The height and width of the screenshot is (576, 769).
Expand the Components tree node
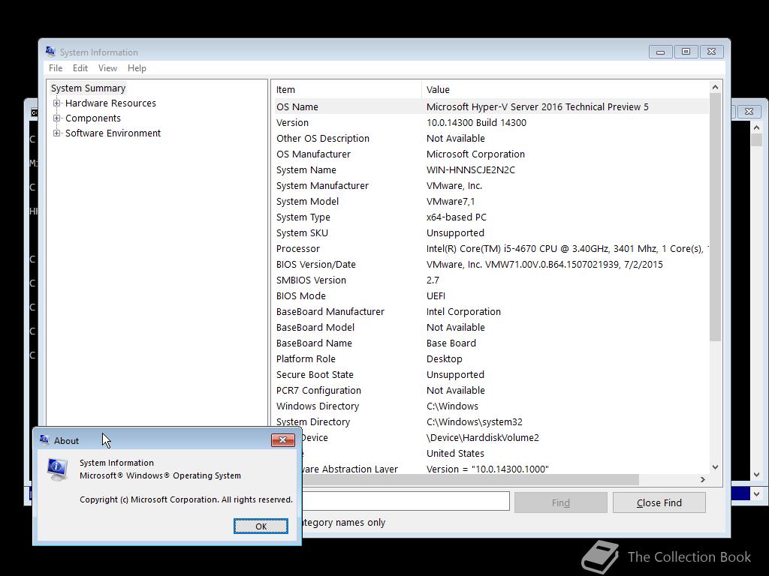57,118
